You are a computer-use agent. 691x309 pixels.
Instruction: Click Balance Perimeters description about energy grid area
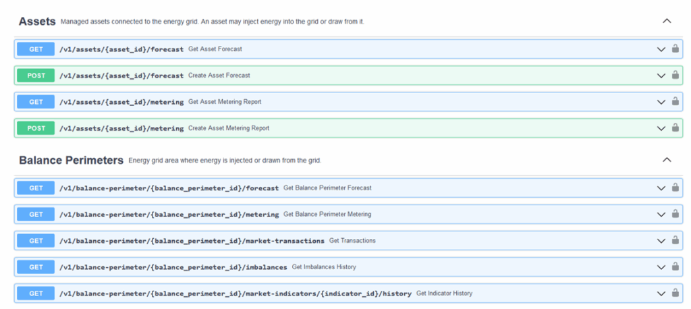225,161
